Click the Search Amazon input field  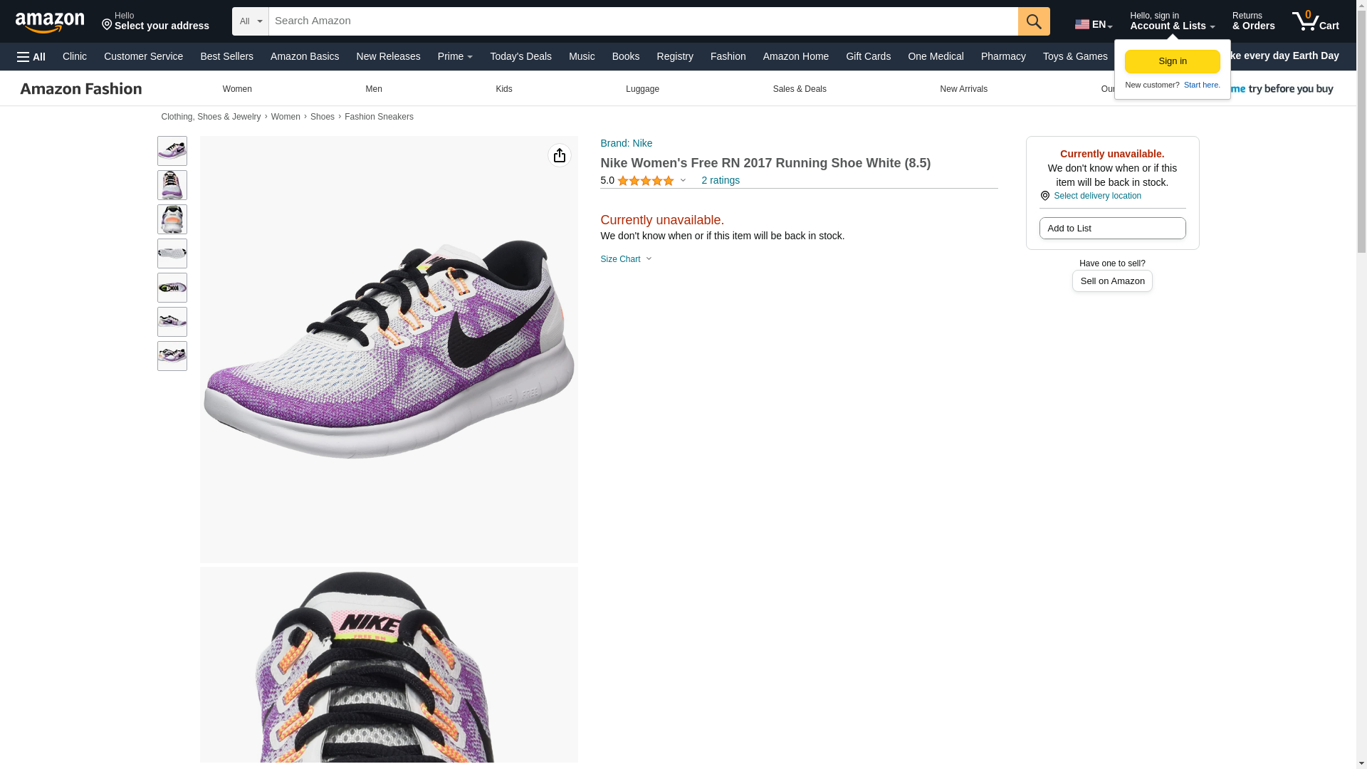[x=644, y=21]
